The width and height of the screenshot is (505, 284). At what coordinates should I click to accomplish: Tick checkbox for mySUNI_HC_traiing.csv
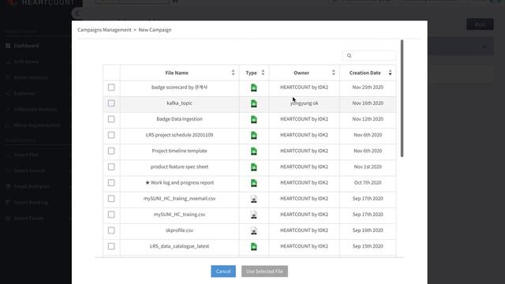click(111, 215)
